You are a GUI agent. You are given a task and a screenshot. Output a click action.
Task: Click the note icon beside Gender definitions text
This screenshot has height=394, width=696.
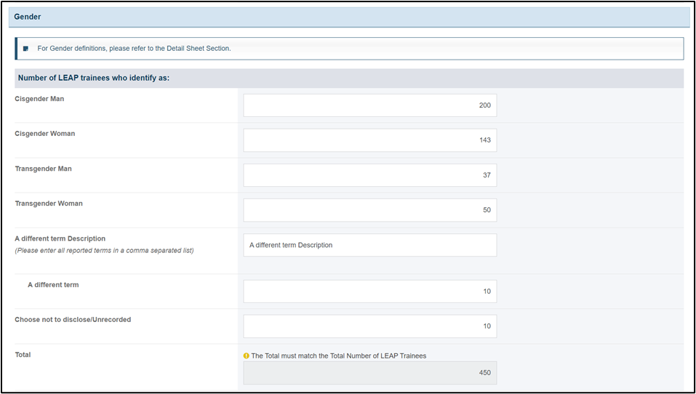[25, 49]
